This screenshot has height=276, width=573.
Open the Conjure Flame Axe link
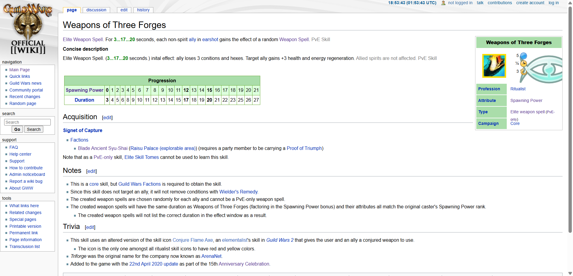[193, 240]
